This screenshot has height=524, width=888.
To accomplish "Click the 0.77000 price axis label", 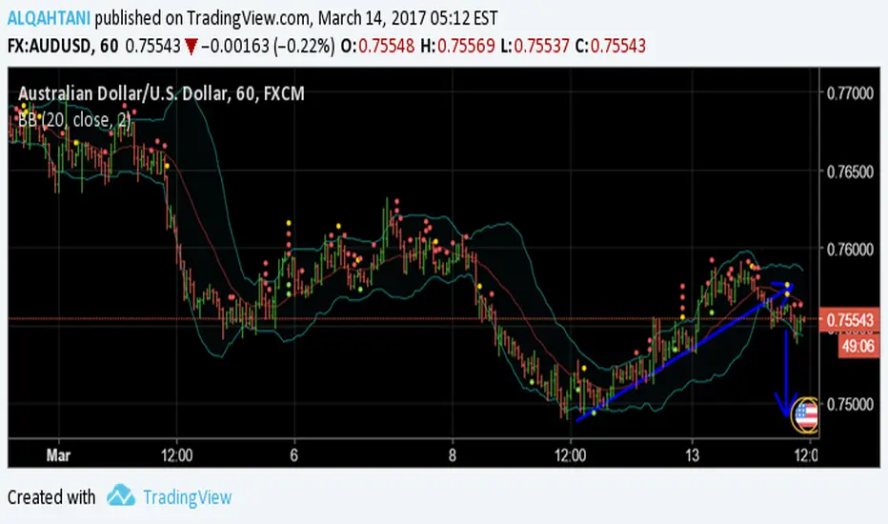I will coord(850,93).
